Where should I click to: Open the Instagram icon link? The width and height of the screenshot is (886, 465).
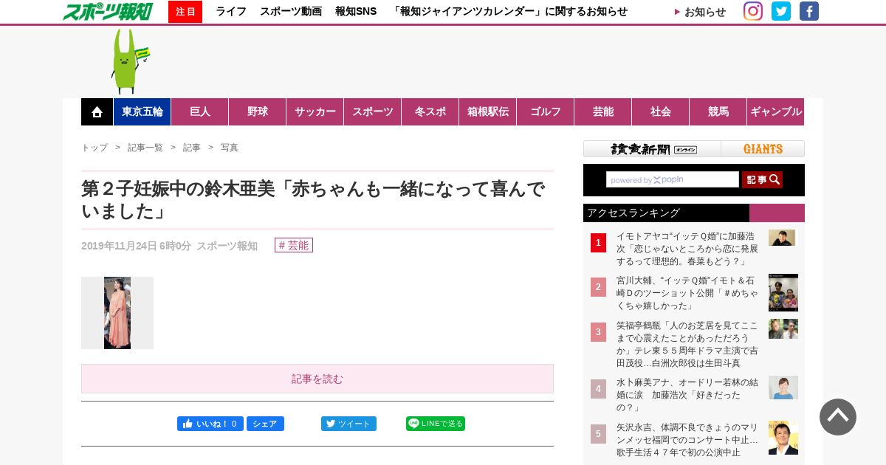click(753, 11)
